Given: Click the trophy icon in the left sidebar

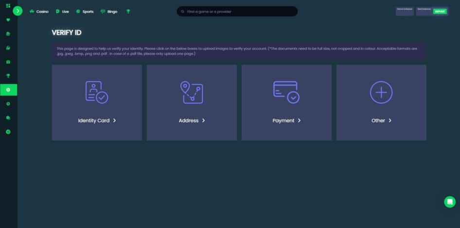Looking at the screenshot, I should tap(8, 76).
